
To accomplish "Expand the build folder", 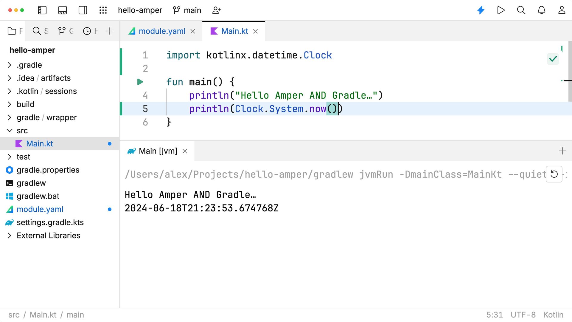I will click(x=10, y=104).
